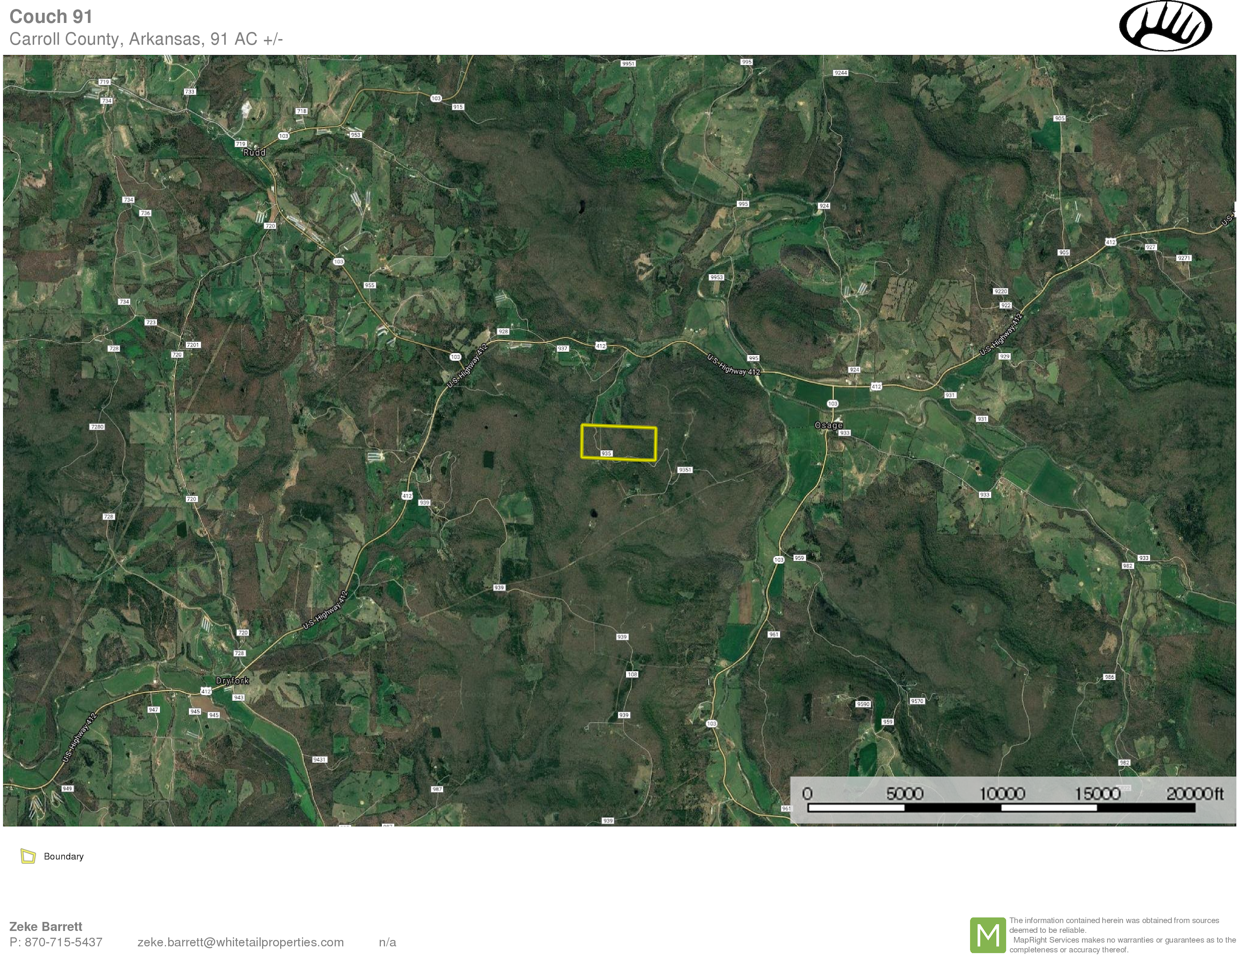Click the 10000 mark on scale bar
The width and height of the screenshot is (1239, 958).
tap(1002, 793)
